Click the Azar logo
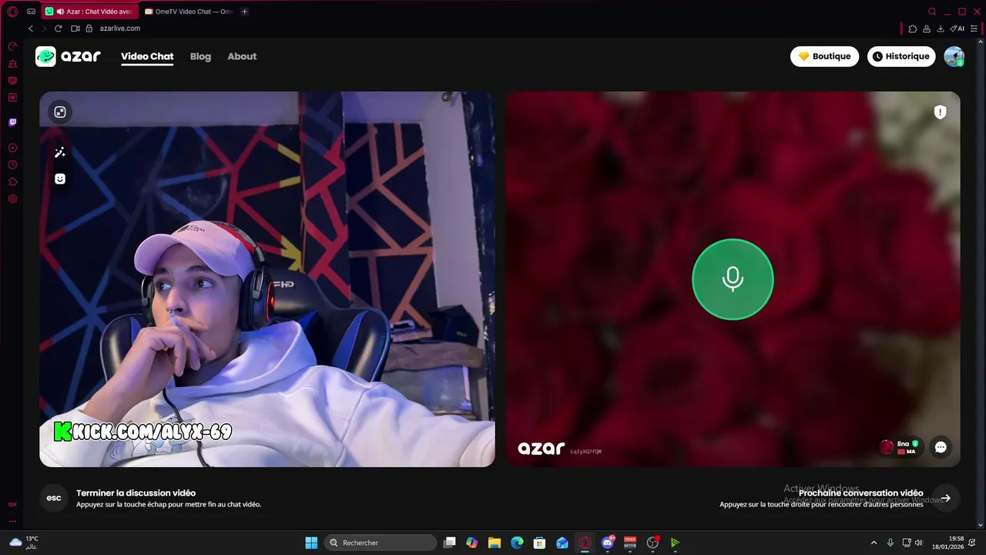The height and width of the screenshot is (555, 986). pyautogui.click(x=68, y=56)
